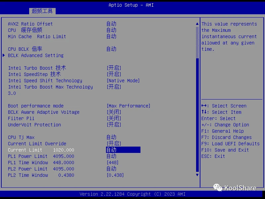Click F7: Discard Changes hint
The height and width of the screenshot is (199, 265).
(227, 137)
